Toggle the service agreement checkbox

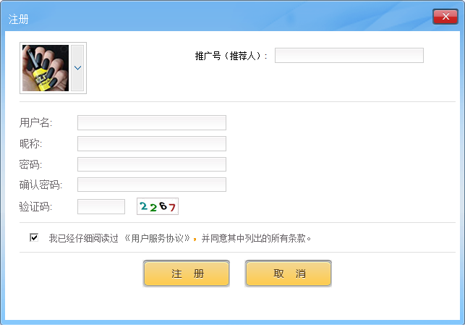click(x=34, y=237)
